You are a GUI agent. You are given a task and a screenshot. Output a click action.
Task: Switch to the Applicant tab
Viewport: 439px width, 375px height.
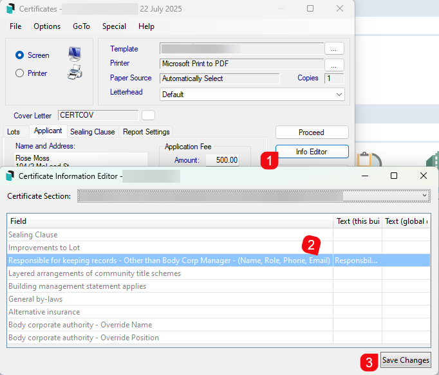pos(48,131)
